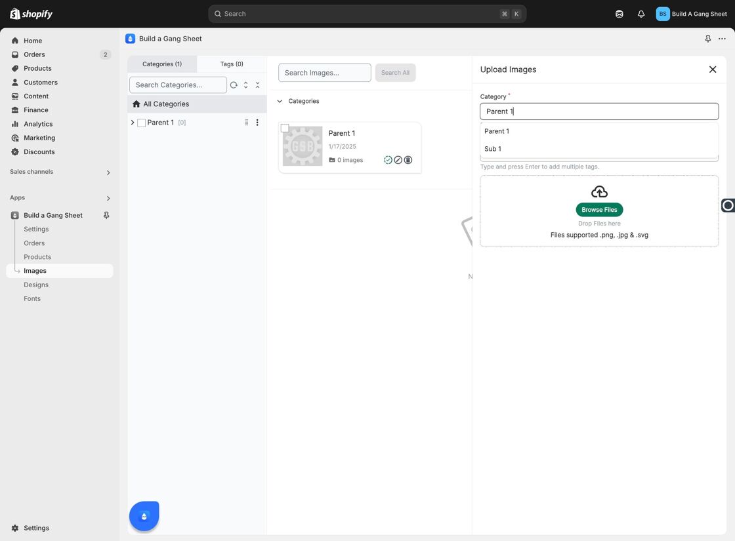The height and width of the screenshot is (541, 735).
Task: Collapse the Categories section chevron
Action: tap(280, 101)
